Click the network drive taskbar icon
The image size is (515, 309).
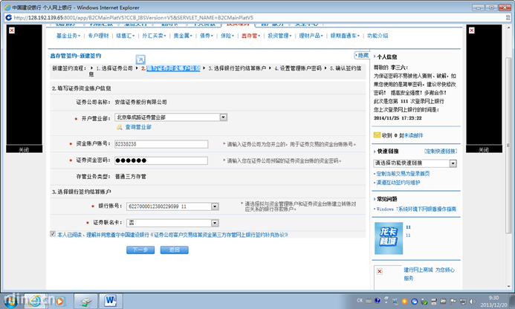pos(86,301)
